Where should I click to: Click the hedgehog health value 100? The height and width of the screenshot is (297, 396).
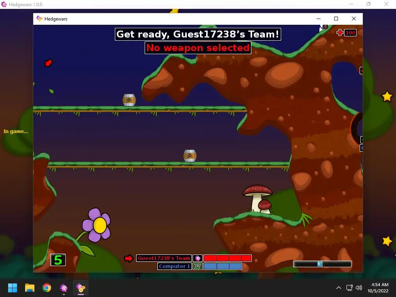coord(350,32)
